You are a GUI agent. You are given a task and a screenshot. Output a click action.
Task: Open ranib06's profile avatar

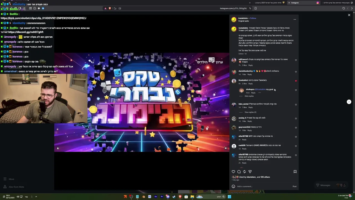click(x=234, y=146)
